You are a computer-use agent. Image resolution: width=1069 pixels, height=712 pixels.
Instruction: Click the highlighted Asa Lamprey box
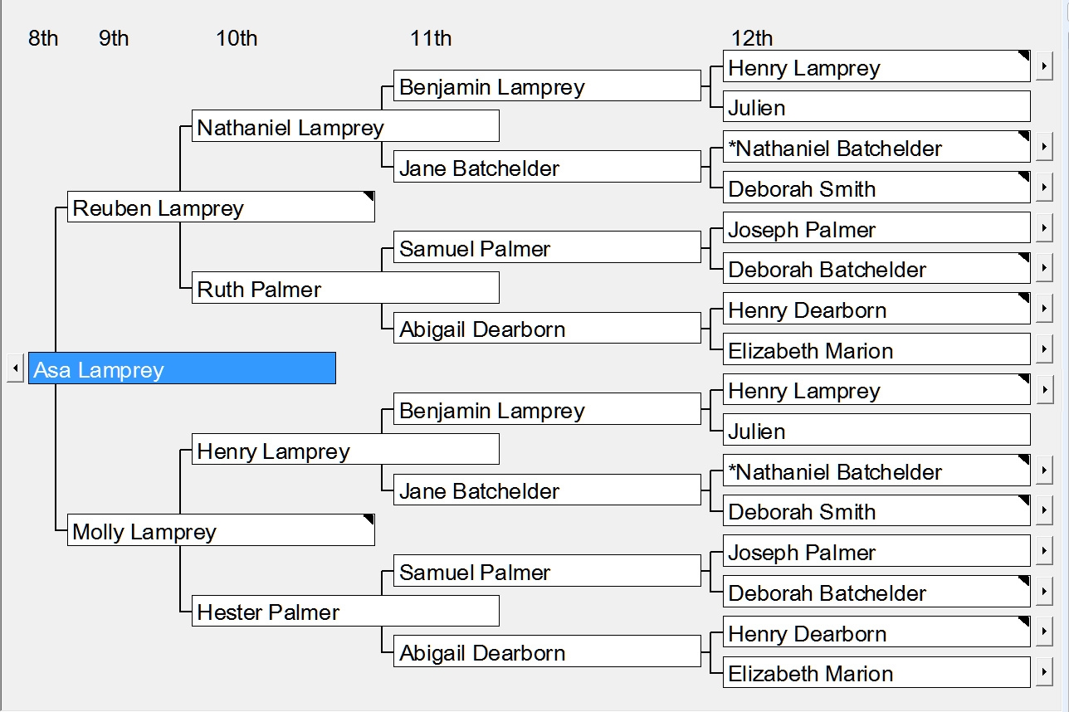coord(182,368)
